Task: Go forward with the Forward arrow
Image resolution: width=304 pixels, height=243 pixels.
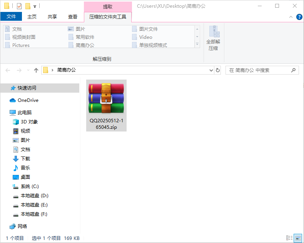Action: pyautogui.click(x=19, y=70)
